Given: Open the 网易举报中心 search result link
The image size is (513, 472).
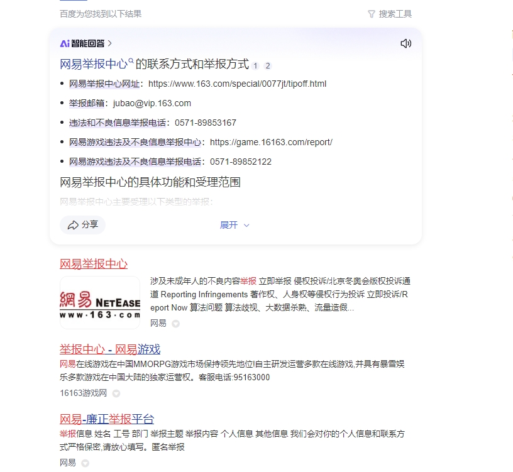Looking at the screenshot, I should 94,264.
